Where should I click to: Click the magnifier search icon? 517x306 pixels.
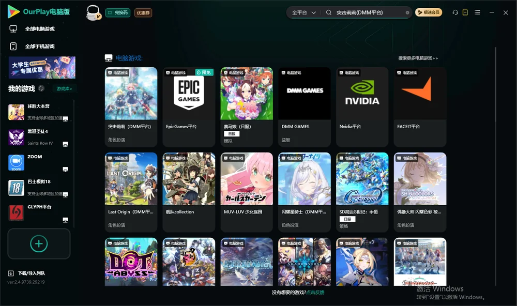329,12
